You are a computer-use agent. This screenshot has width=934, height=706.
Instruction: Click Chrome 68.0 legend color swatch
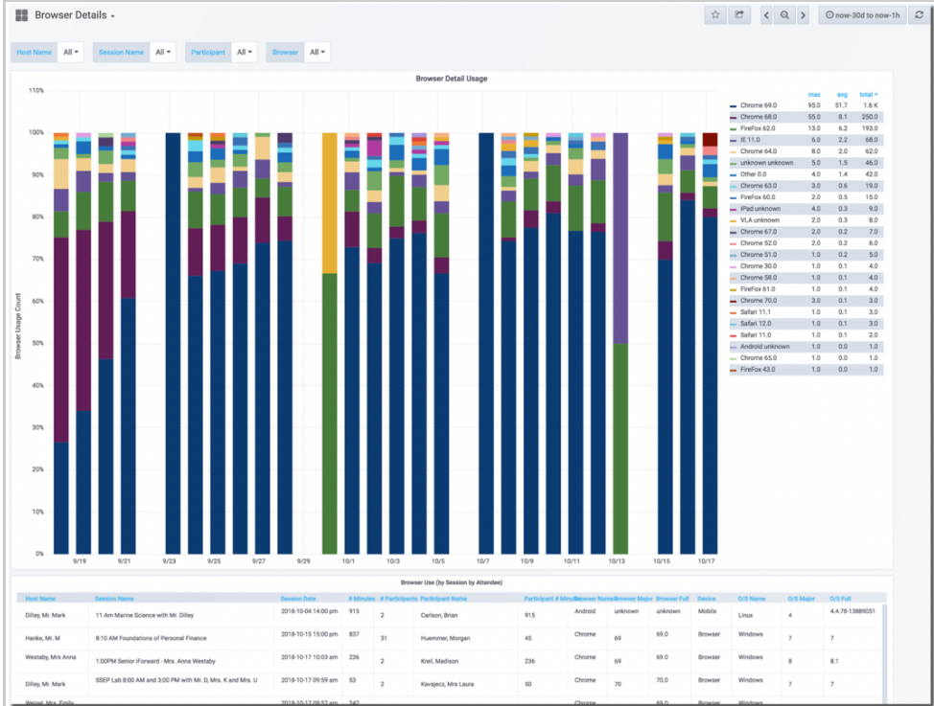[x=733, y=117]
